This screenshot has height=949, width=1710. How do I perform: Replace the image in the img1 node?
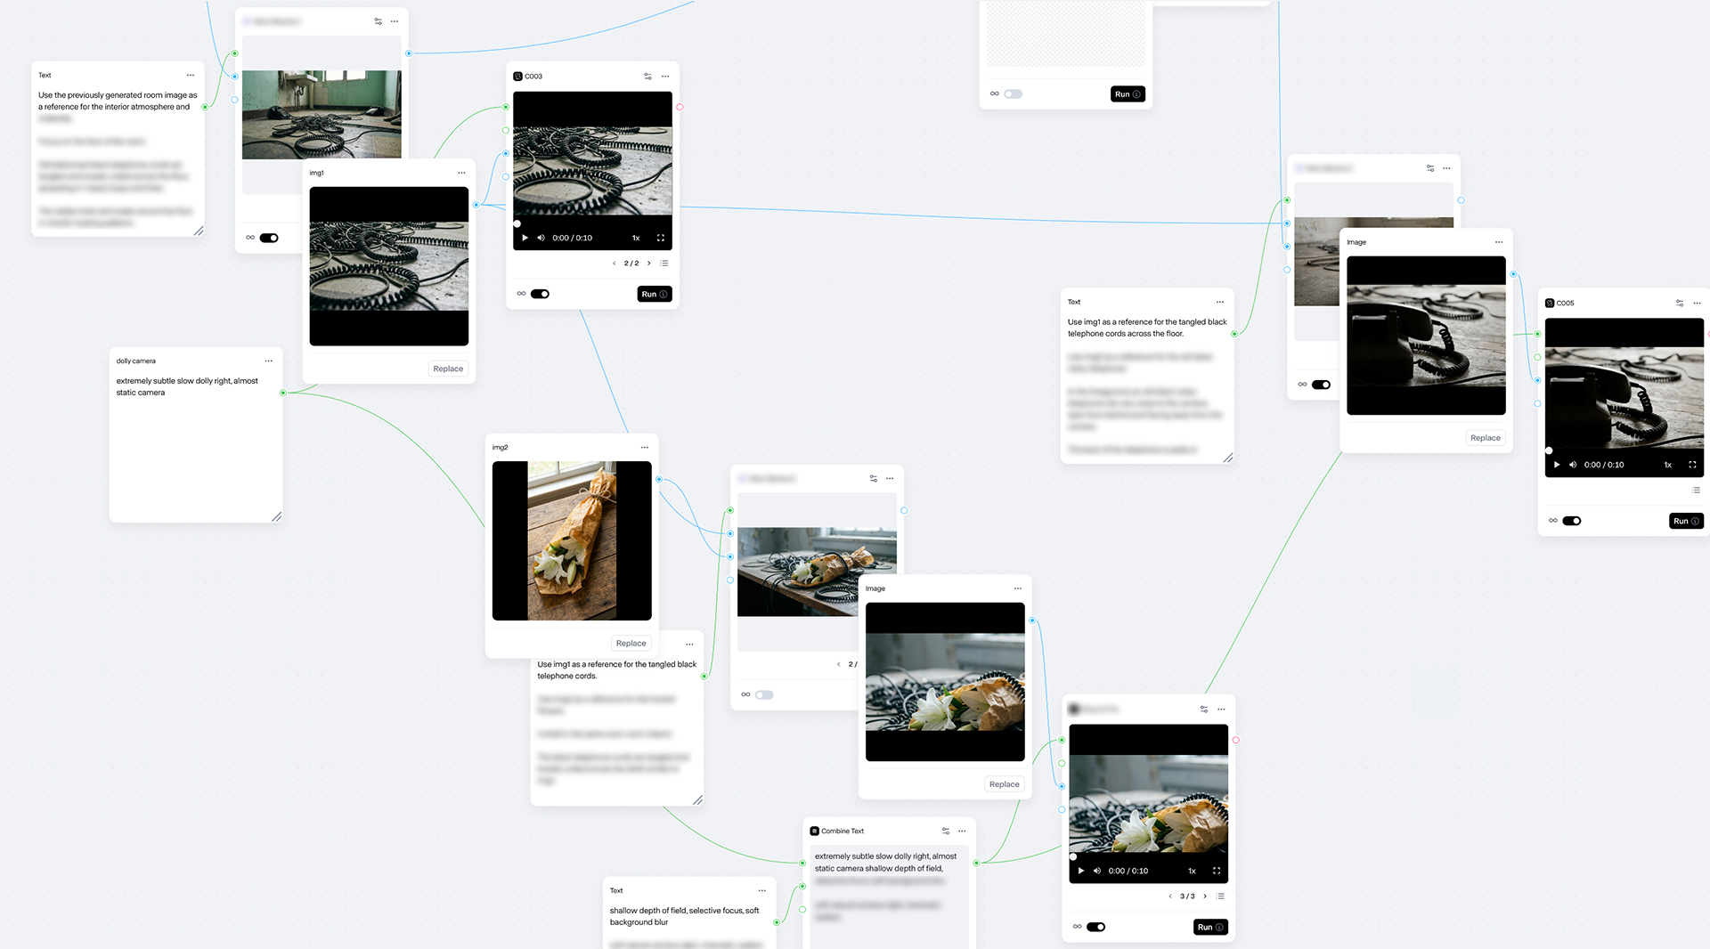(448, 369)
